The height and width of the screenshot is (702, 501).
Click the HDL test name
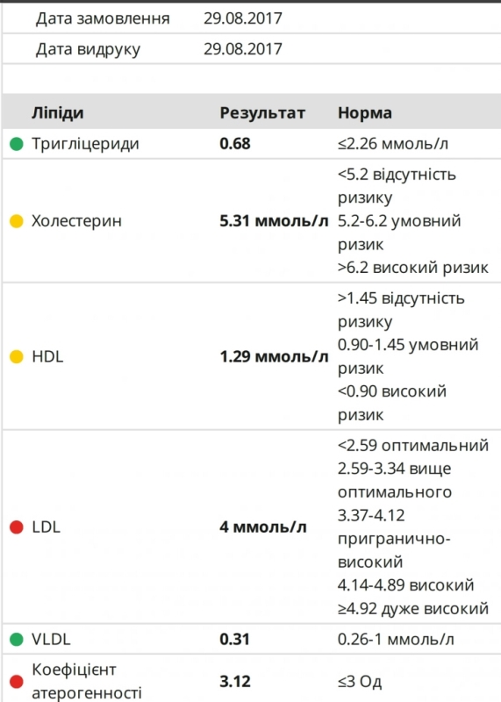click(x=47, y=356)
